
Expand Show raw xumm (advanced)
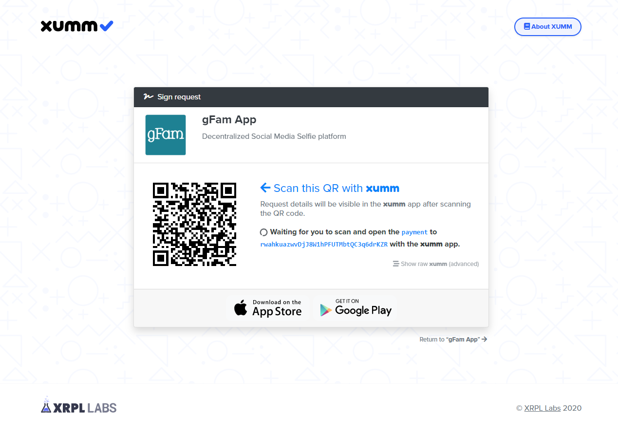[436, 264]
